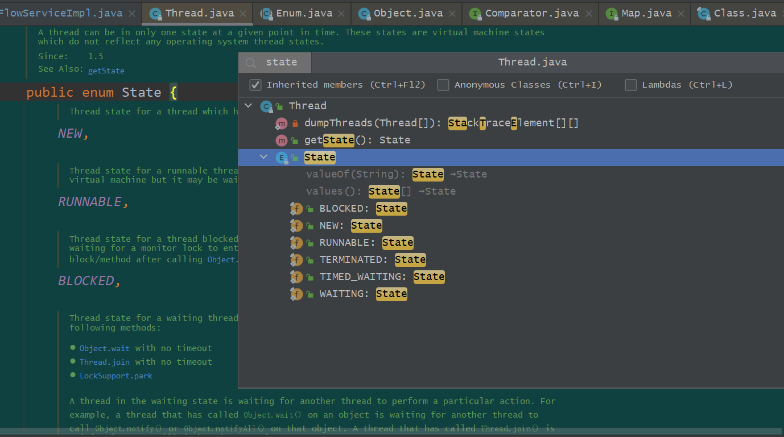Click the RUNNABLE enum constant in the editor

point(90,202)
